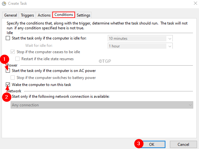
Task: Open the Triggers tab
Action: point(28,15)
